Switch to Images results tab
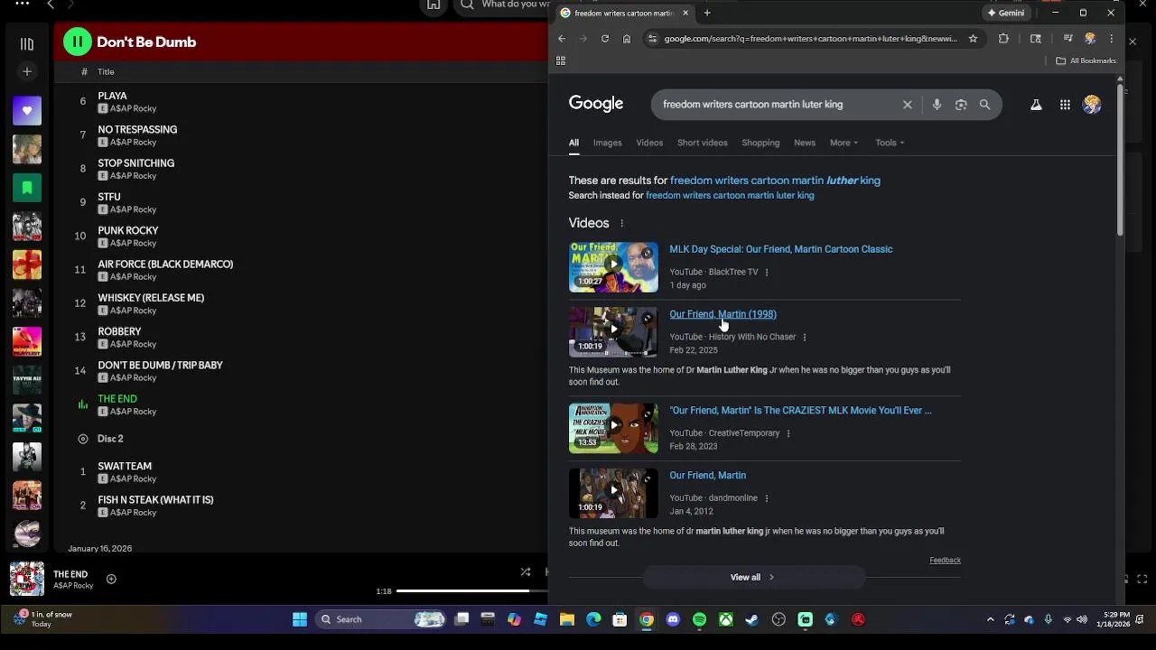This screenshot has width=1156, height=650. tap(608, 143)
